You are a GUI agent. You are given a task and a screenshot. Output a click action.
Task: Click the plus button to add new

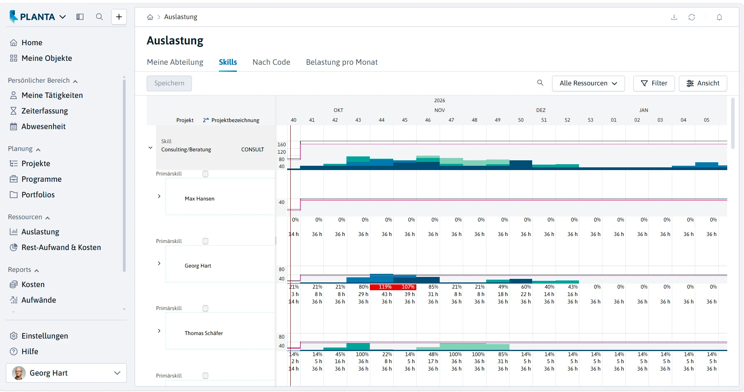[119, 17]
